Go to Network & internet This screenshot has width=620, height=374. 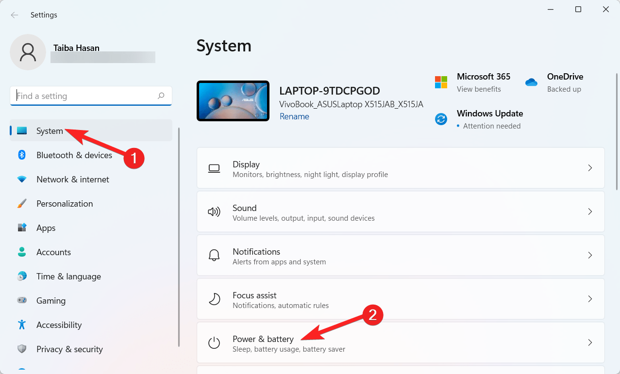coord(91,179)
